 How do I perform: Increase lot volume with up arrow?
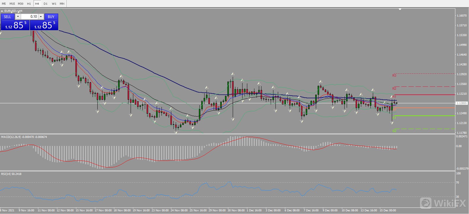click(41, 17)
